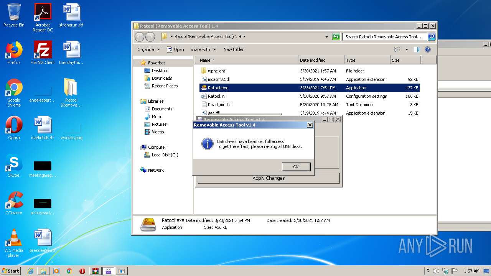Click the Explorer back arrow
This screenshot has width=491, height=276.
tap(140, 37)
